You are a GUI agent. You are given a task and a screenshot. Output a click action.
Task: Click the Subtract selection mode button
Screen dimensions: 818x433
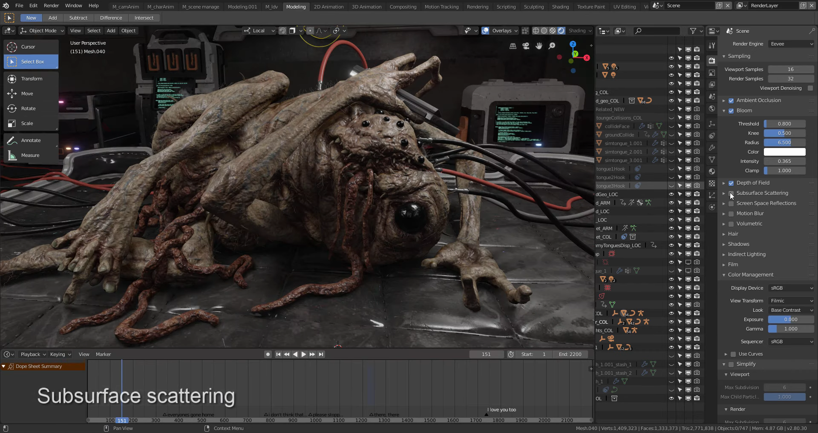78,18
